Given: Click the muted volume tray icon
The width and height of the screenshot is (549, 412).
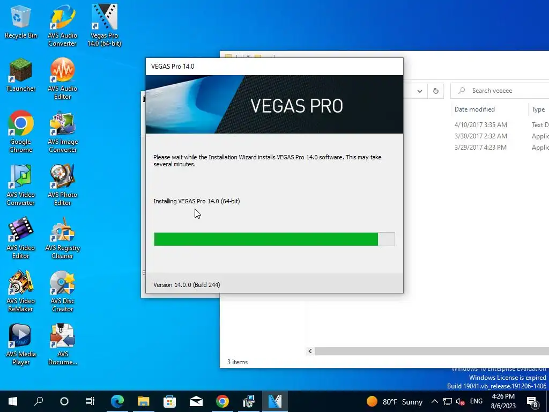Looking at the screenshot, I should tap(460, 401).
